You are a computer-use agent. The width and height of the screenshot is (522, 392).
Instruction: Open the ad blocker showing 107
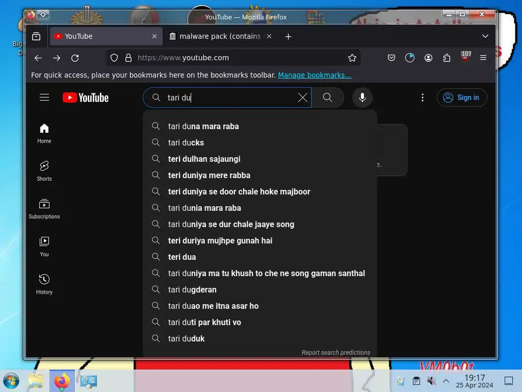pyautogui.click(x=465, y=57)
